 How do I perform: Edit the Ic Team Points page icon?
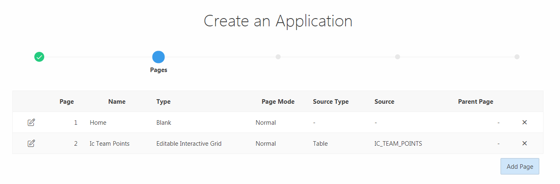(31, 143)
